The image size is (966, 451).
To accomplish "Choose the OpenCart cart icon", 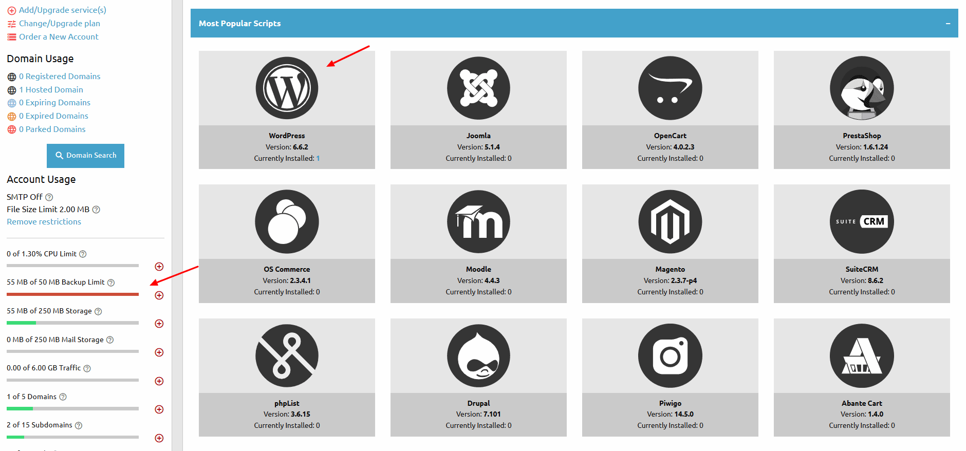I will tap(670, 88).
